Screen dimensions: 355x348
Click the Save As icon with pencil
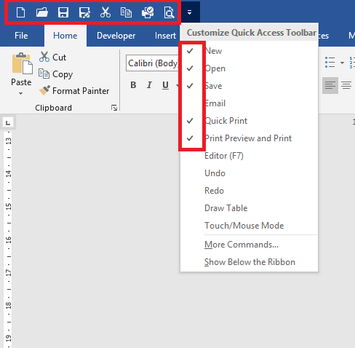(x=84, y=12)
